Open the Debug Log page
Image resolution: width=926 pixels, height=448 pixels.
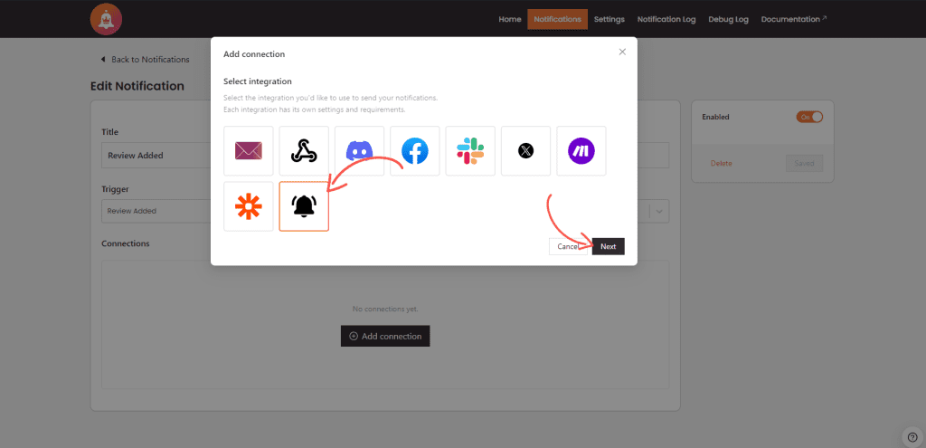pyautogui.click(x=728, y=19)
